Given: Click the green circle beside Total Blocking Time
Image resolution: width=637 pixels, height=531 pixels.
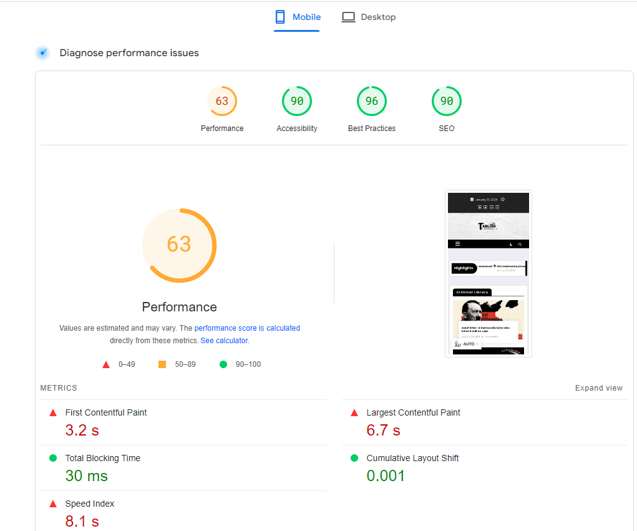Looking at the screenshot, I should (x=53, y=458).
